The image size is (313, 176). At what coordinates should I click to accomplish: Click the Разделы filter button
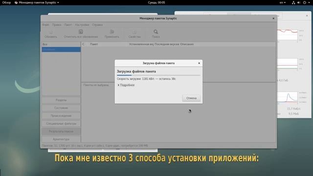pos(61,100)
